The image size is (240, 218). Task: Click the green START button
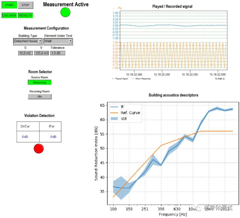click(x=9, y=5)
